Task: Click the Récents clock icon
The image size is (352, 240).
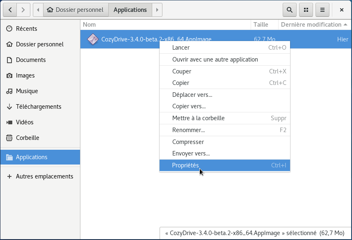Action: (9, 28)
